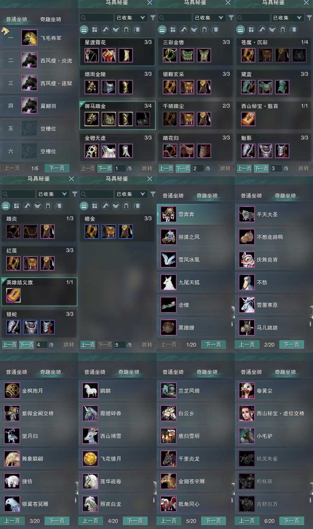Click the 英雄结义旗 flag item icon
313x529 pixels.
pos(13,295)
